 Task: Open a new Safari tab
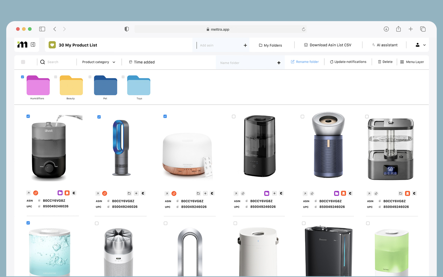click(x=410, y=29)
